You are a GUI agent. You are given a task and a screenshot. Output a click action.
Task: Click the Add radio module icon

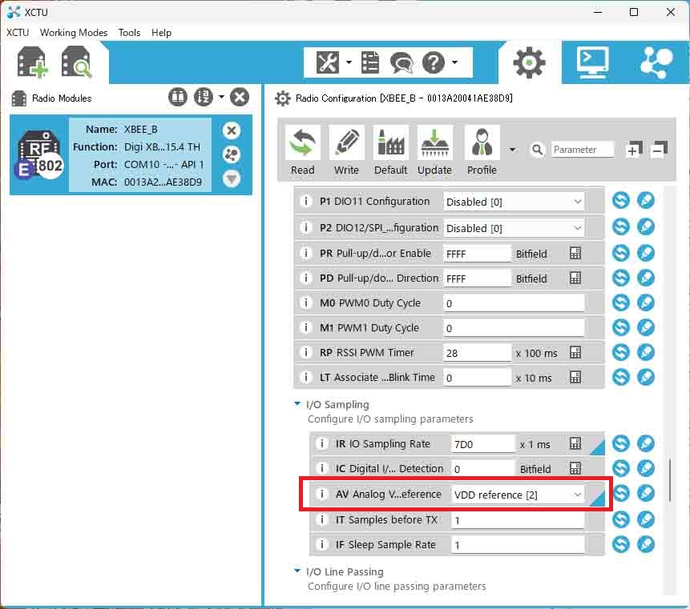(32, 62)
